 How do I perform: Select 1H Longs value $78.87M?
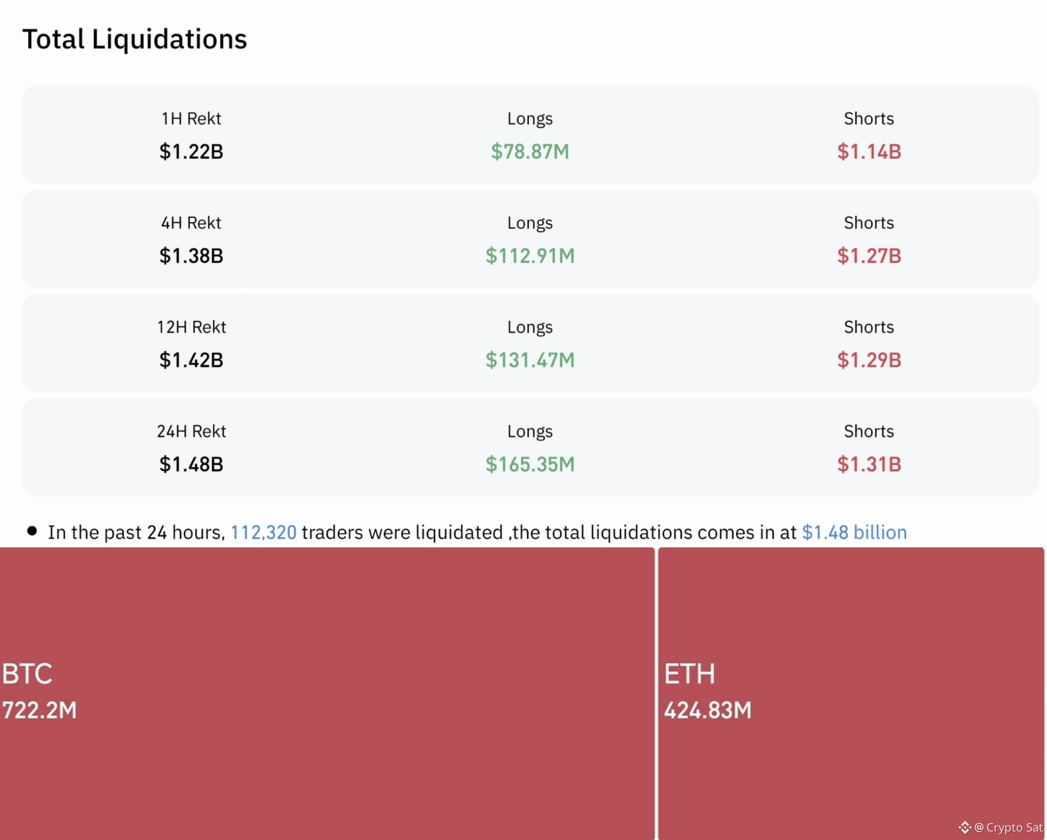[530, 152]
